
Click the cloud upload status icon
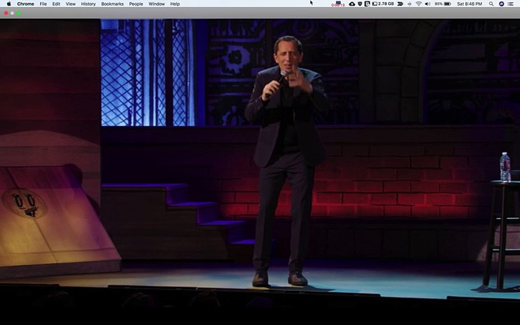352,4
